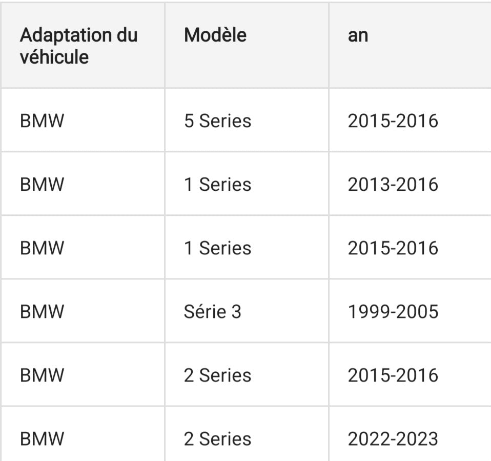Click the "Modèle" column header

coord(215,35)
